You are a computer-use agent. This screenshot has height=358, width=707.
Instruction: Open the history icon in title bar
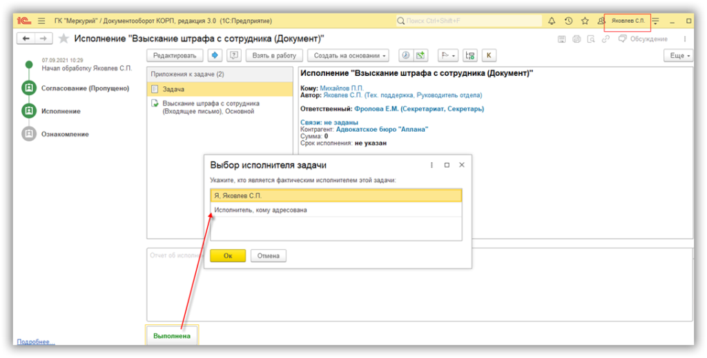tap(568, 21)
